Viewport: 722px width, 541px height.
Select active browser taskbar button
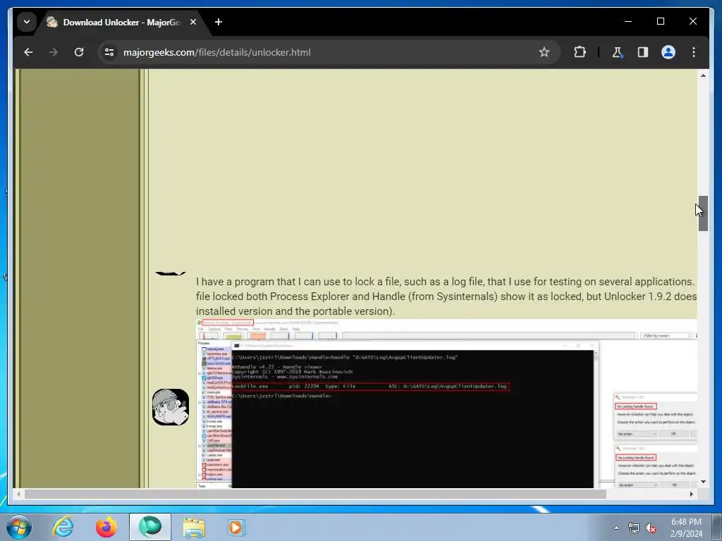pyautogui.click(x=150, y=527)
